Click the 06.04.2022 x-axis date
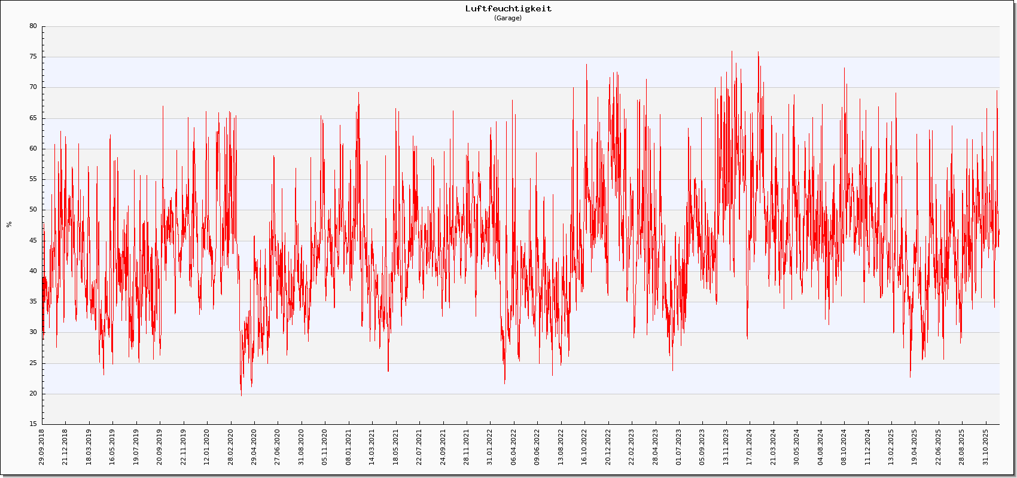 pos(514,448)
